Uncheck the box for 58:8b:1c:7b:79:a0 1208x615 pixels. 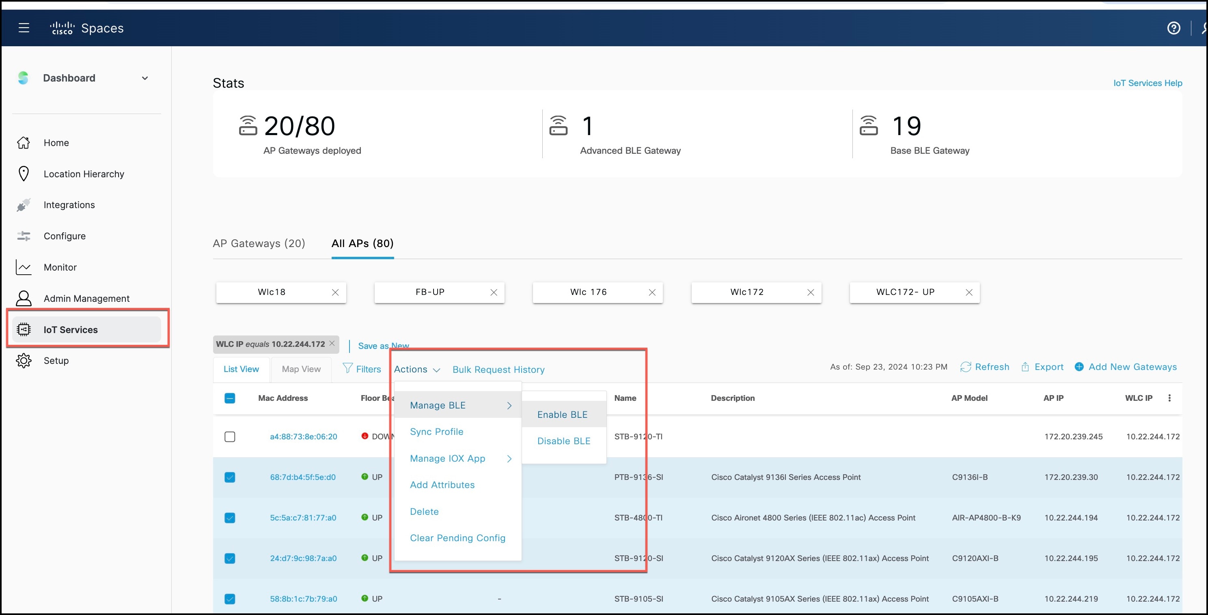pos(230,599)
